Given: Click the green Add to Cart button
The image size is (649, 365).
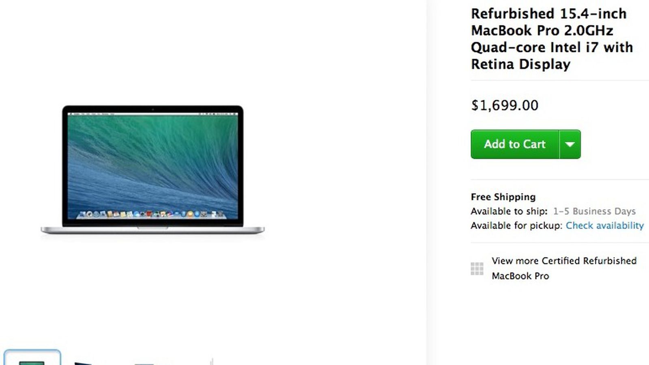Looking at the screenshot, I should pyautogui.click(x=515, y=144).
